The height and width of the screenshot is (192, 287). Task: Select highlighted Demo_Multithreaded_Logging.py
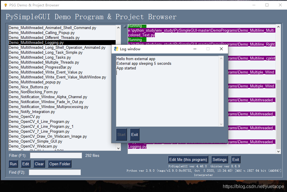coord(62,43)
